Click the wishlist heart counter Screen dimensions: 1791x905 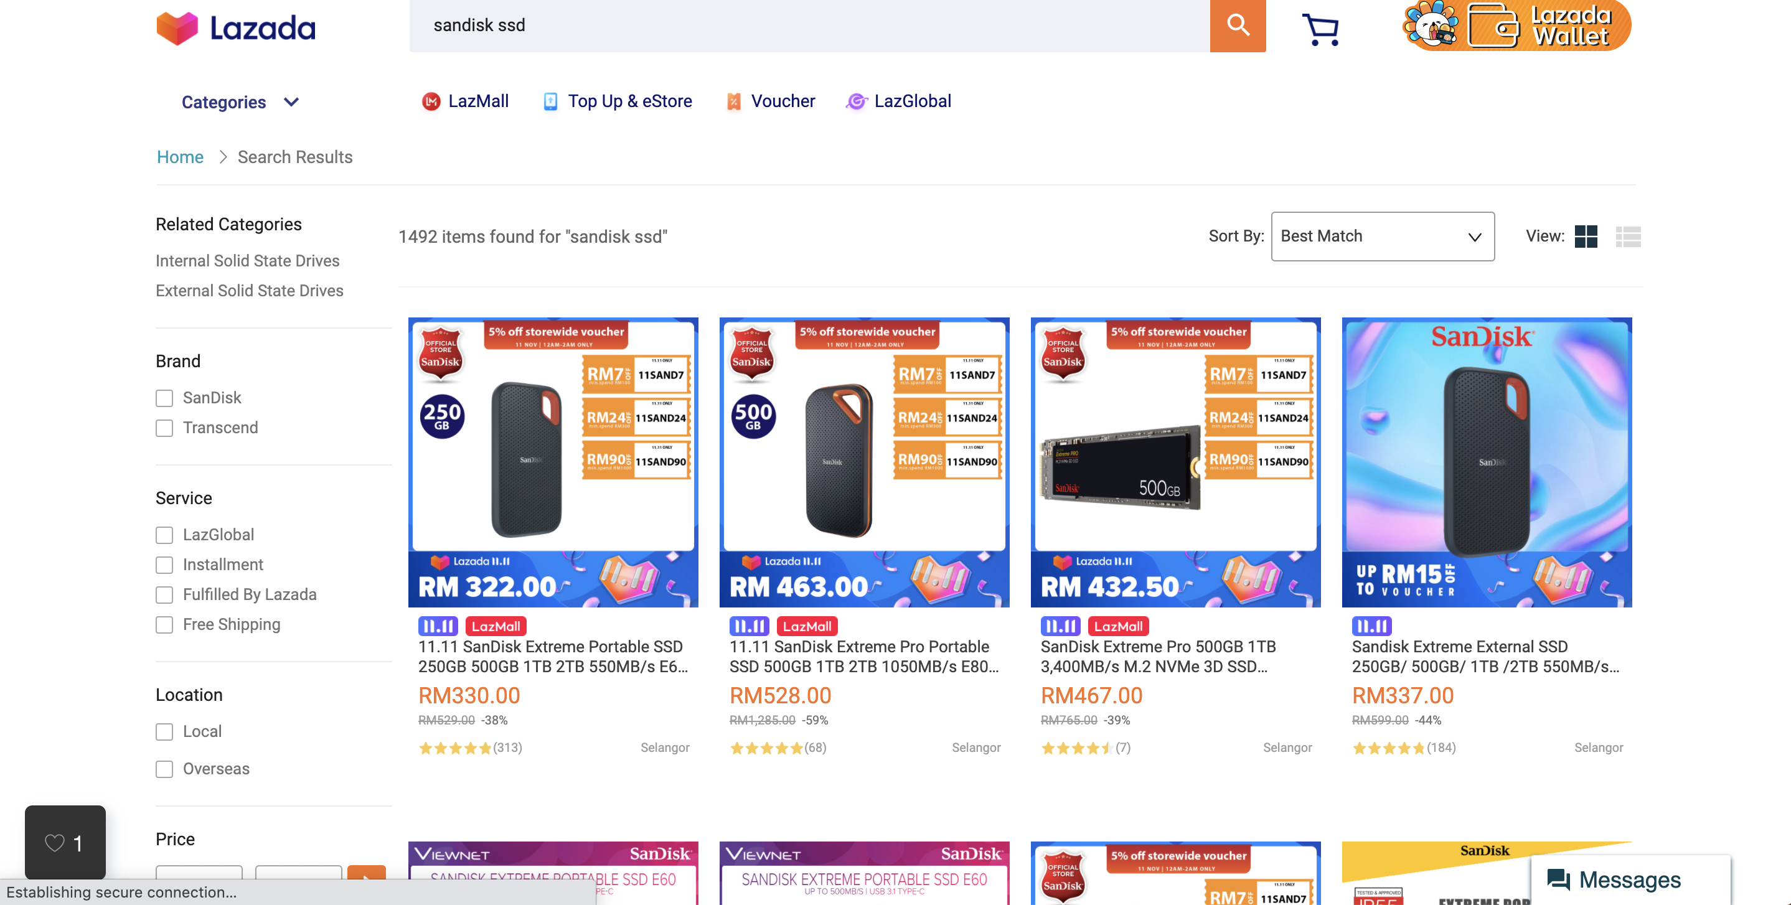pyautogui.click(x=65, y=842)
